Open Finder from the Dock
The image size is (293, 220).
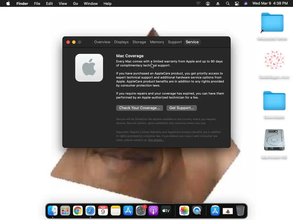coord(53,211)
